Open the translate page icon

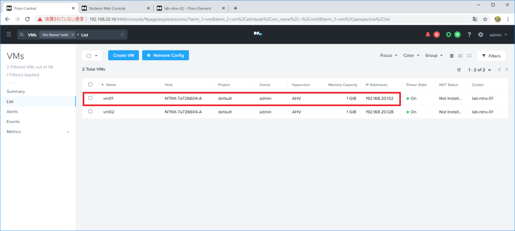pyautogui.click(x=475, y=19)
